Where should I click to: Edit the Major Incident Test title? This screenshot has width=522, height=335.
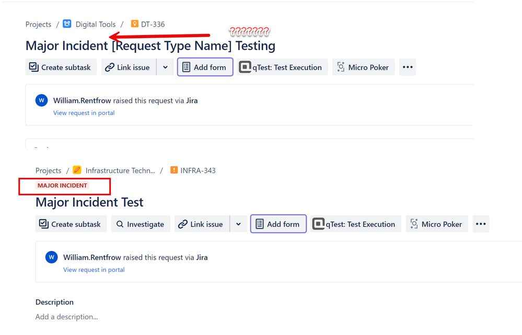[x=89, y=202]
